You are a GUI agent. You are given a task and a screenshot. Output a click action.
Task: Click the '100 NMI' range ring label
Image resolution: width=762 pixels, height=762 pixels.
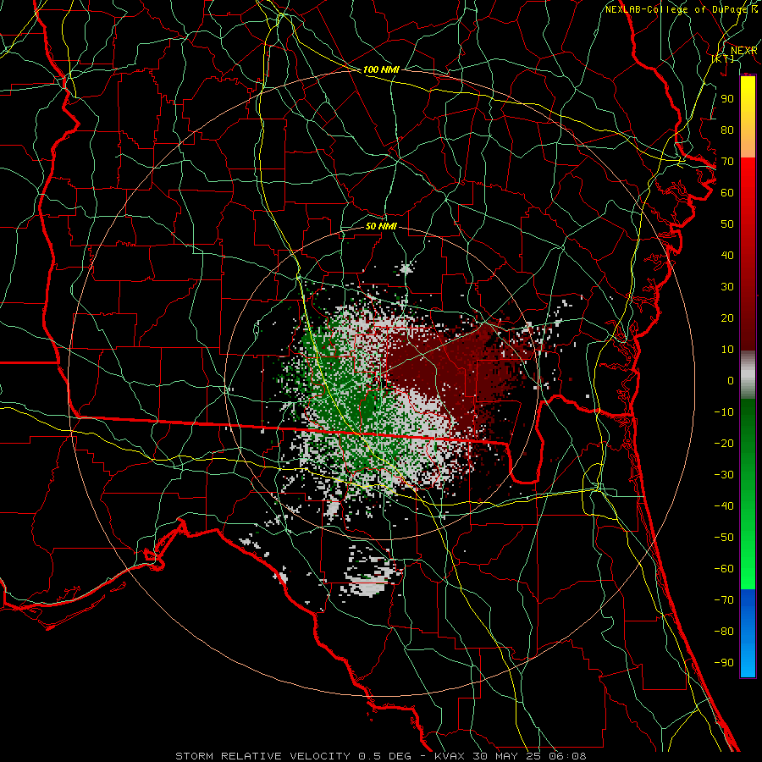[x=381, y=69]
